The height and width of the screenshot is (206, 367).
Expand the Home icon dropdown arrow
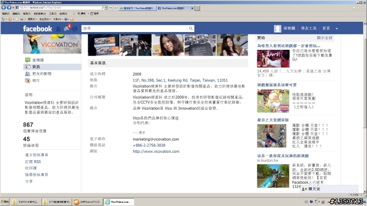(6, 19)
